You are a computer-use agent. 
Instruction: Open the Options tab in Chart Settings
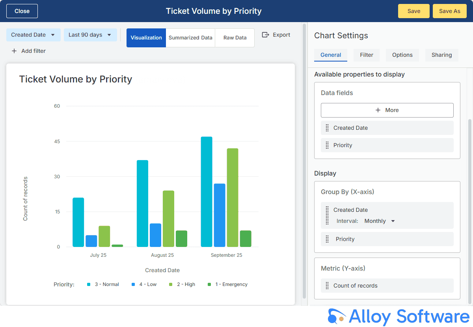point(402,55)
